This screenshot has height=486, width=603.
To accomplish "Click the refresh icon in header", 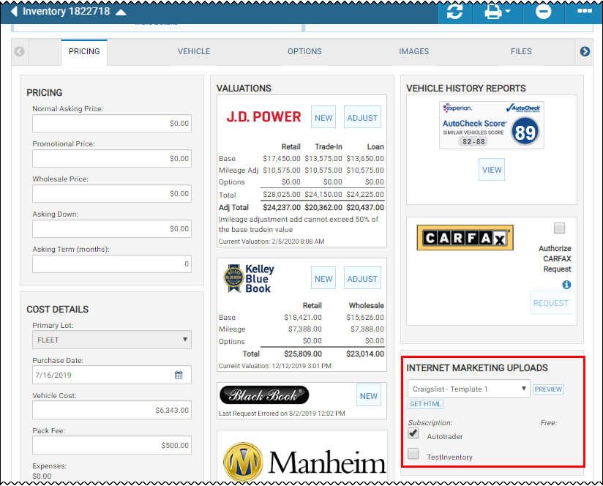I will 454,12.
